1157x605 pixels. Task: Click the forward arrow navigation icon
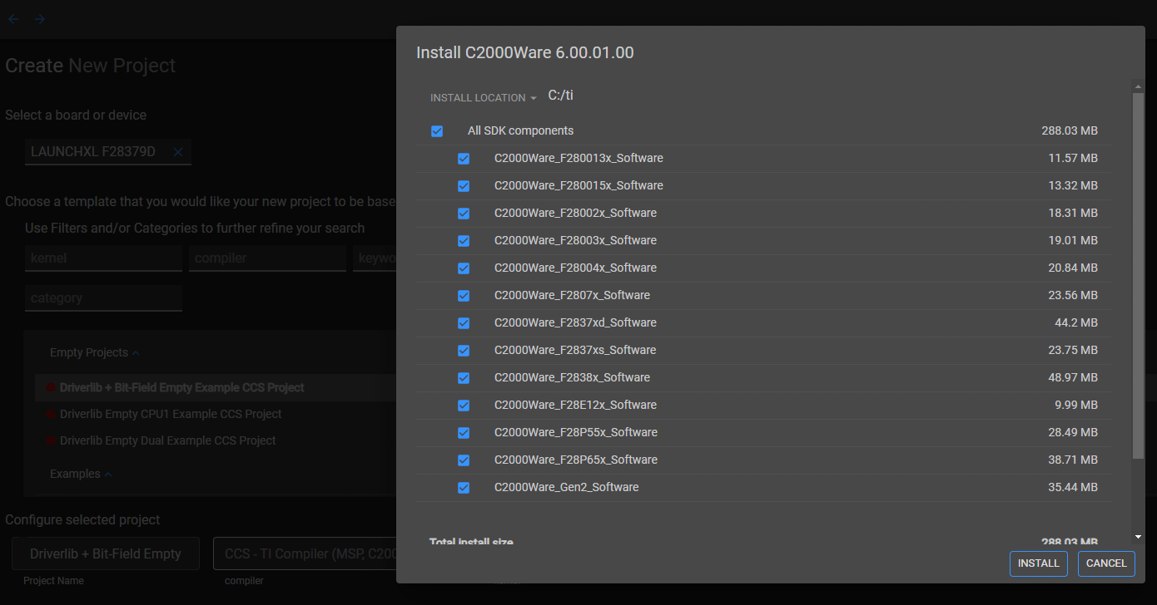point(39,19)
